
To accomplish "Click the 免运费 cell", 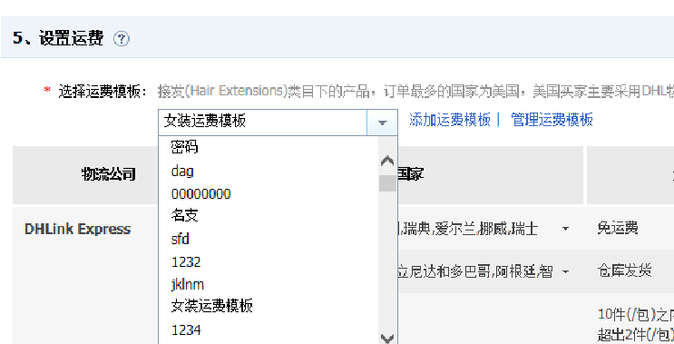I will (x=618, y=228).
